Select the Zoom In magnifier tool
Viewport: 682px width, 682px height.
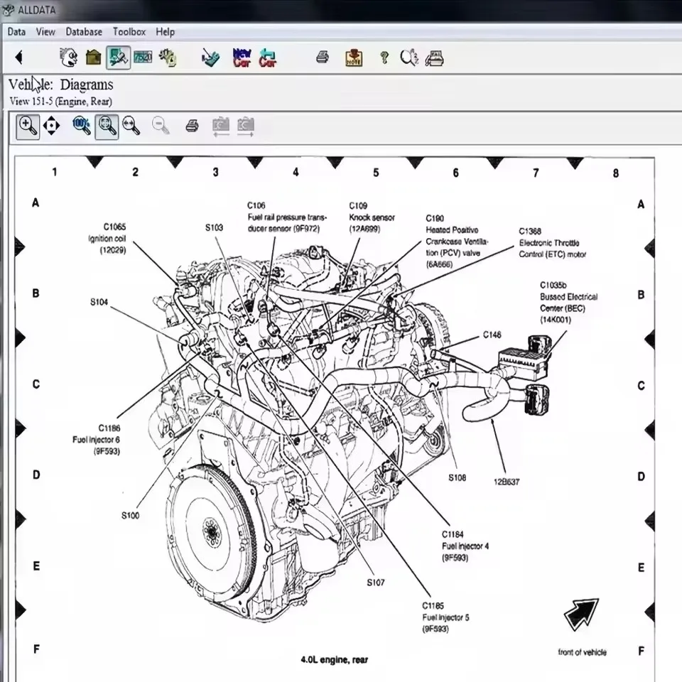[27, 126]
